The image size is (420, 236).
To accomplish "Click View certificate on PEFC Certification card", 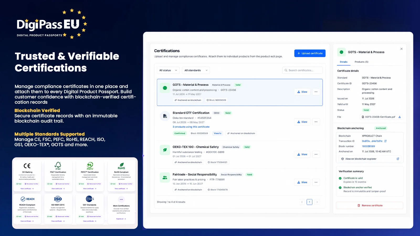I will pyautogui.click(x=90, y=189).
